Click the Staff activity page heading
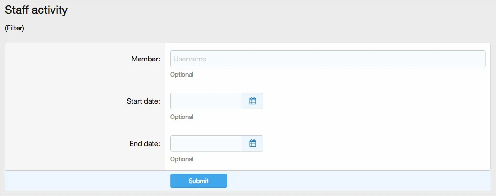496x196 pixels. [36, 10]
